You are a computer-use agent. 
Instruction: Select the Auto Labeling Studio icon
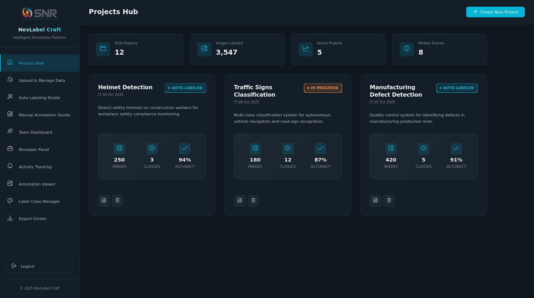click(10, 97)
